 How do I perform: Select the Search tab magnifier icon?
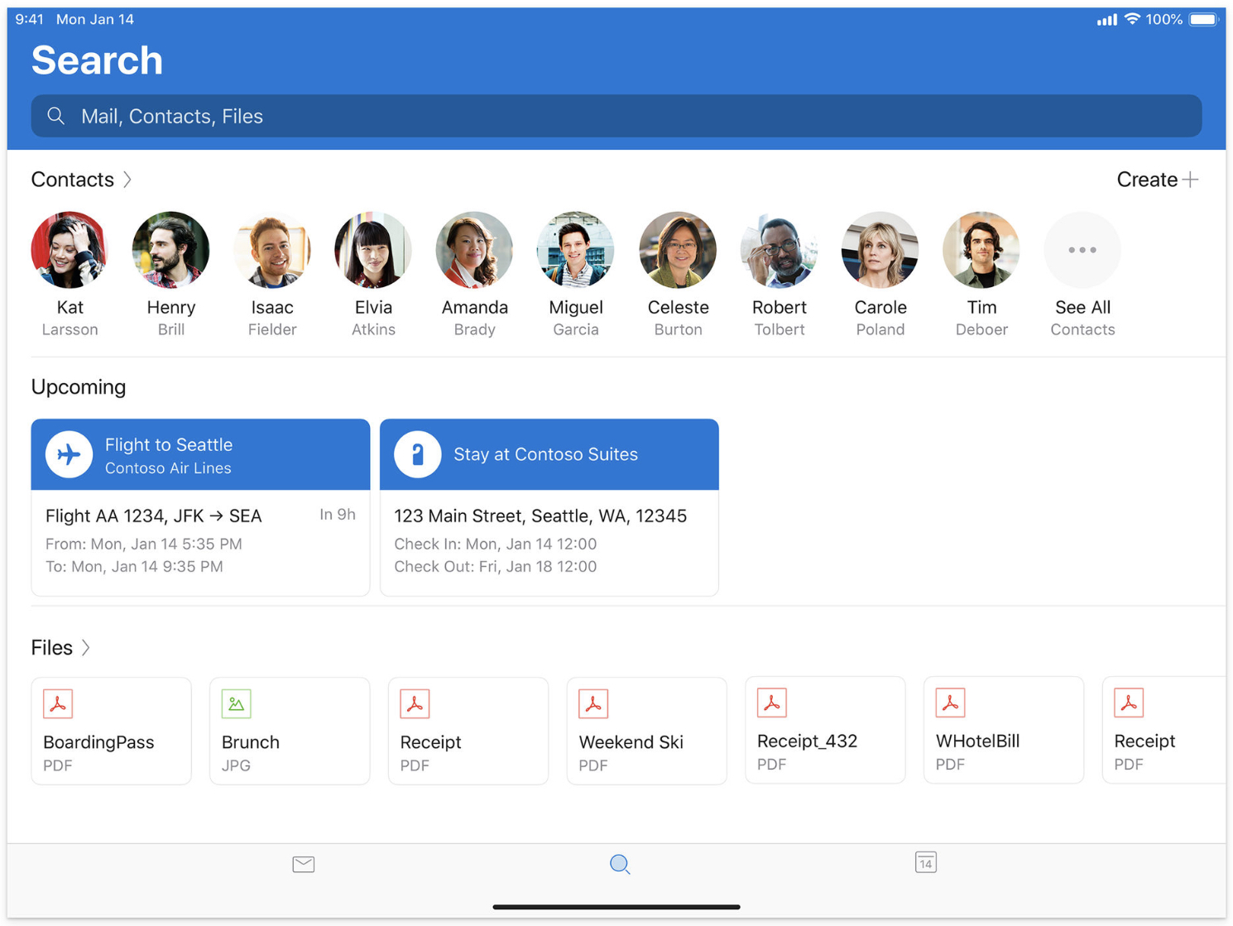[619, 865]
